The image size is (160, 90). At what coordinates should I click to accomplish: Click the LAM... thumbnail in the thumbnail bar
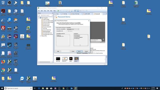click(x=71, y=59)
